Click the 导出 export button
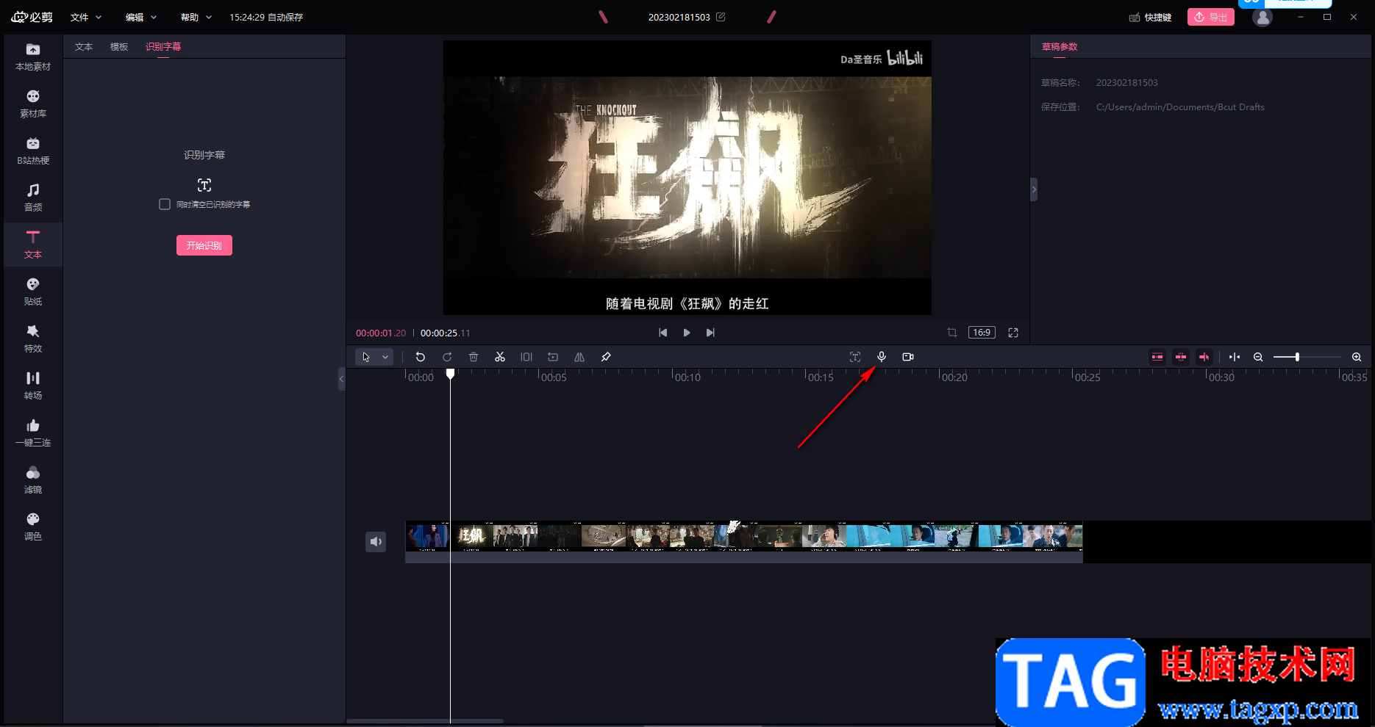This screenshot has width=1375, height=727. click(x=1211, y=17)
